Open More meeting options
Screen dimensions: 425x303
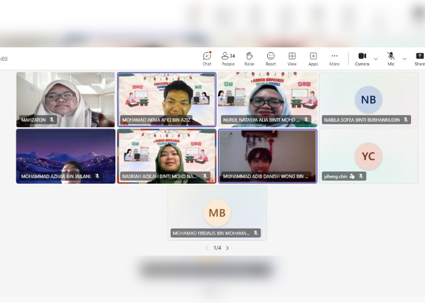click(335, 58)
